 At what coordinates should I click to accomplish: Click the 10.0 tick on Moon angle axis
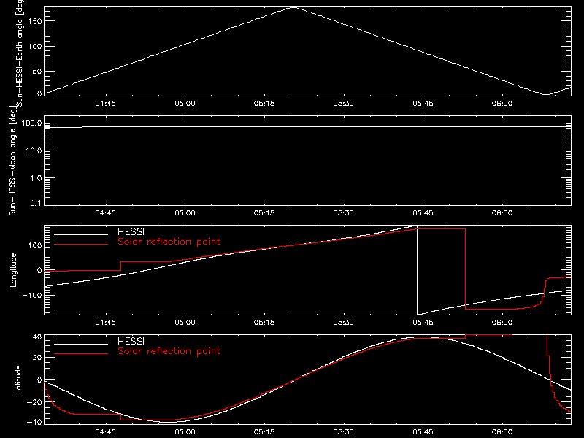point(34,151)
